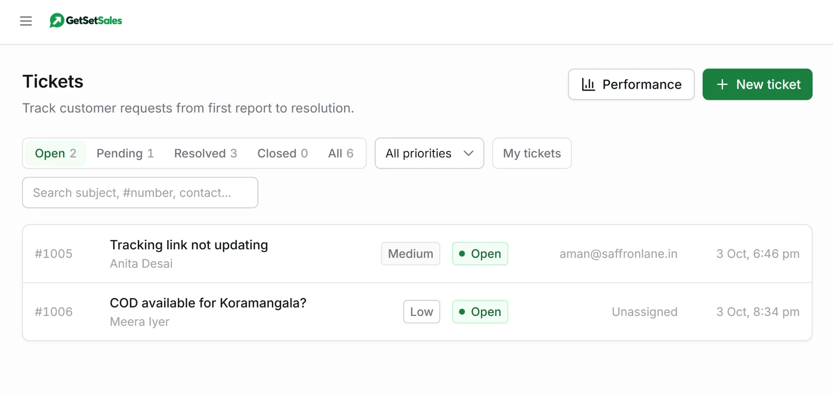Image resolution: width=833 pixels, height=395 pixels.
Task: Focus the ticket search field
Action: pos(140,193)
